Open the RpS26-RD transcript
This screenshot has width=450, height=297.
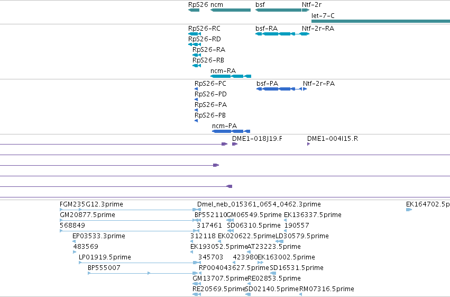click(194, 44)
